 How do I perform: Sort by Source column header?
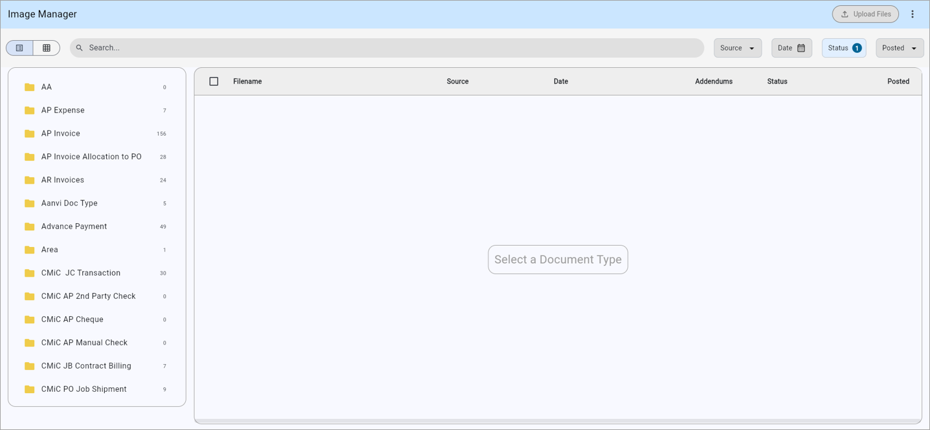coord(458,81)
